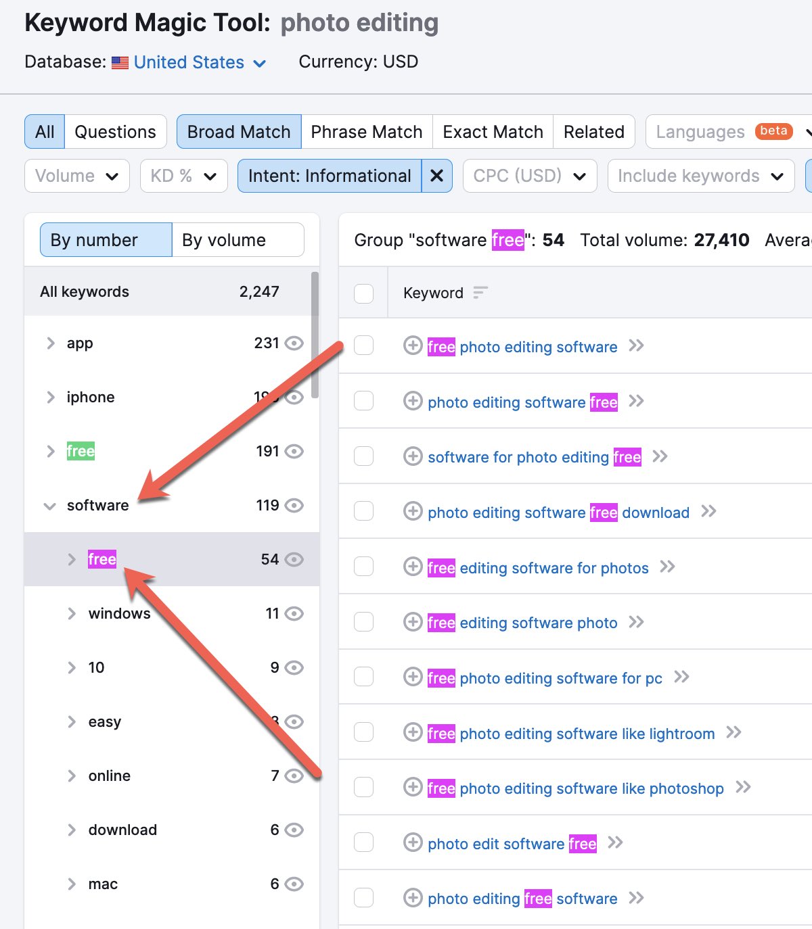Tick the checkbox for "free editing software photo"

click(363, 622)
